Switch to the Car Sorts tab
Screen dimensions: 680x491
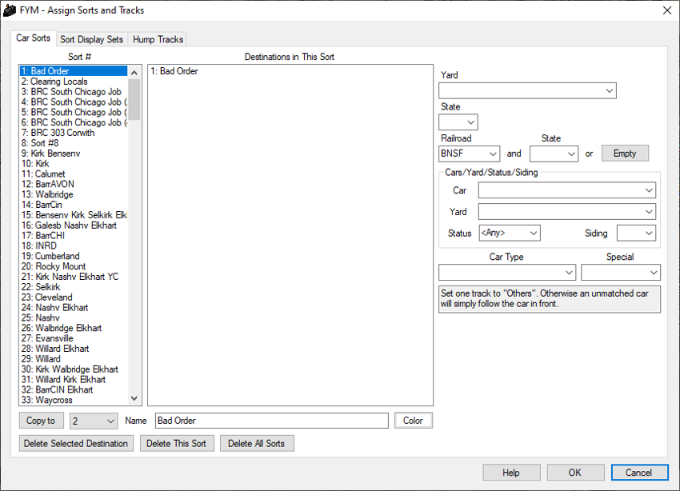pos(33,38)
